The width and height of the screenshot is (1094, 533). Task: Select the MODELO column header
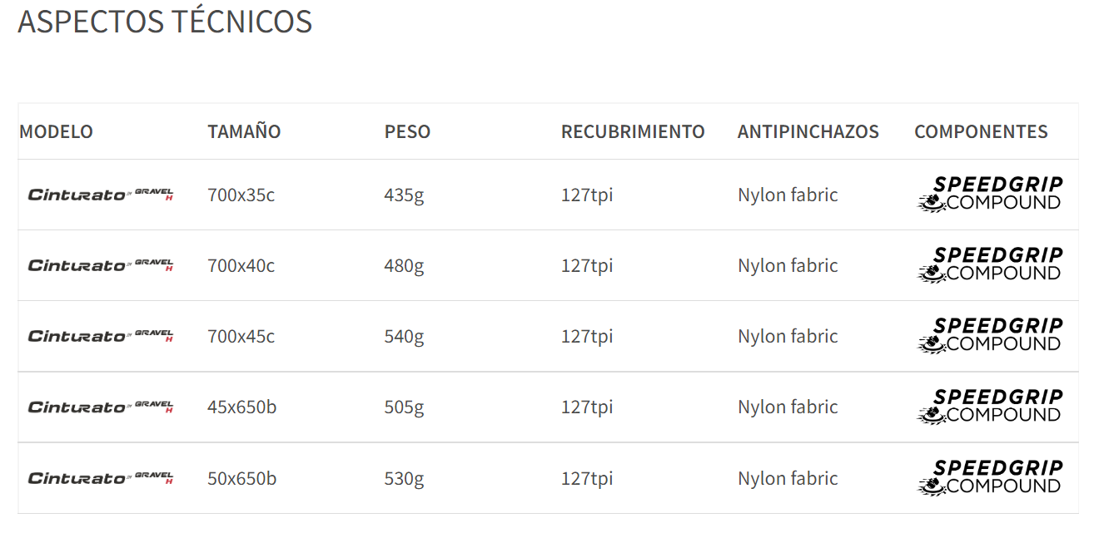pyautogui.click(x=56, y=131)
